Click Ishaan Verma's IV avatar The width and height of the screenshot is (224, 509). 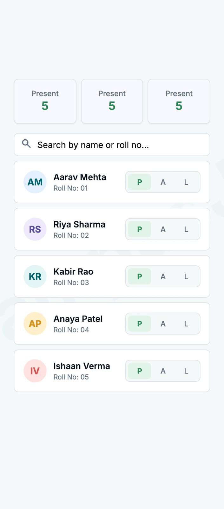point(35,371)
